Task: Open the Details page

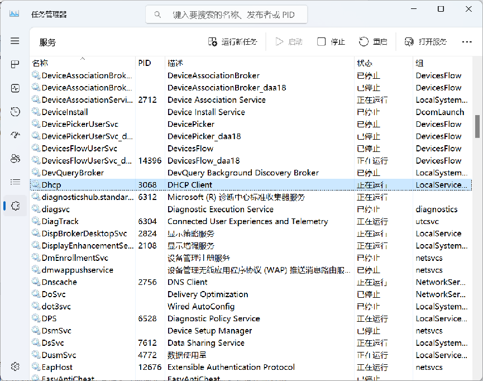Action: 15,182
